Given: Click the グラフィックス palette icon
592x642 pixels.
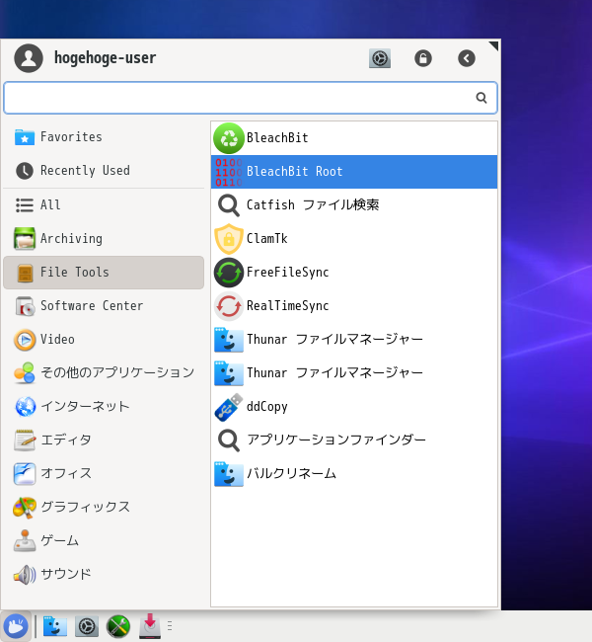Looking at the screenshot, I should [x=25, y=508].
